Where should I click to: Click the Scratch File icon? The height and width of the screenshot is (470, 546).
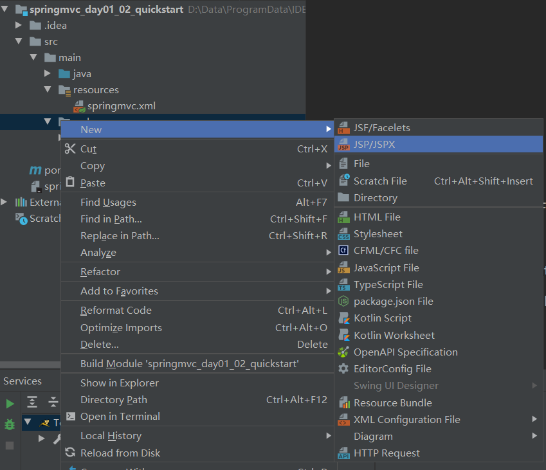344,180
